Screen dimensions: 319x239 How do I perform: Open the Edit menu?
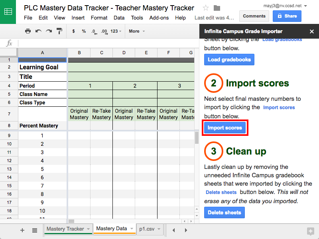click(x=43, y=18)
